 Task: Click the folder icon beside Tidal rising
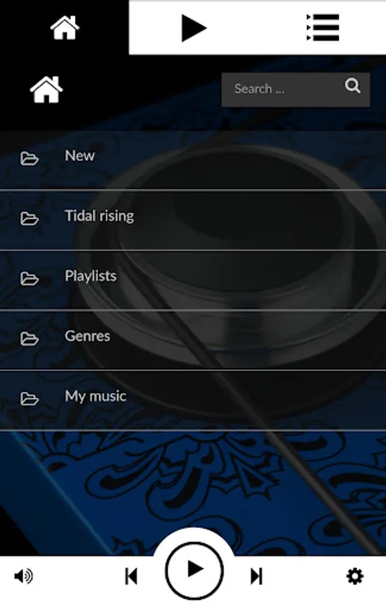(x=30, y=219)
